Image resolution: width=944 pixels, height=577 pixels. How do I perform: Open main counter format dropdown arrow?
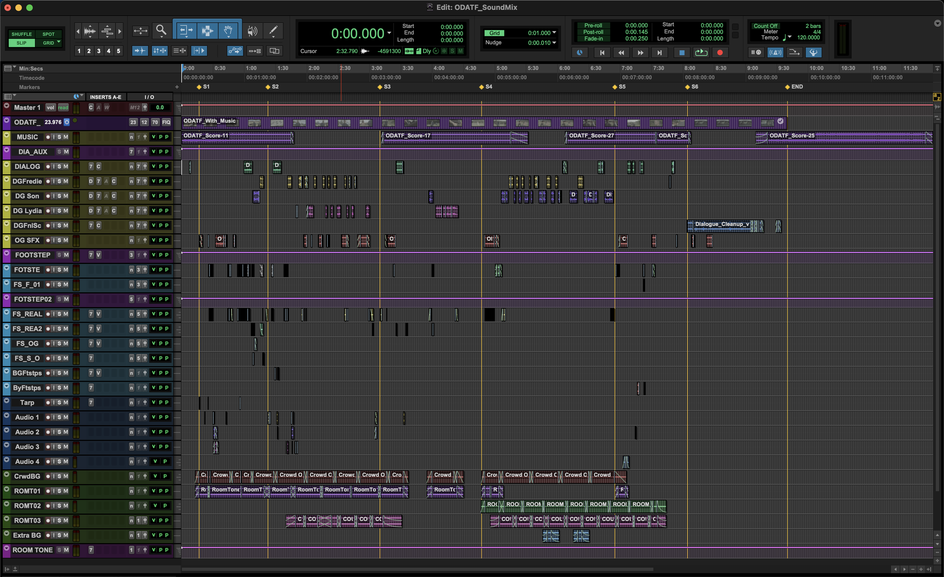[389, 33]
